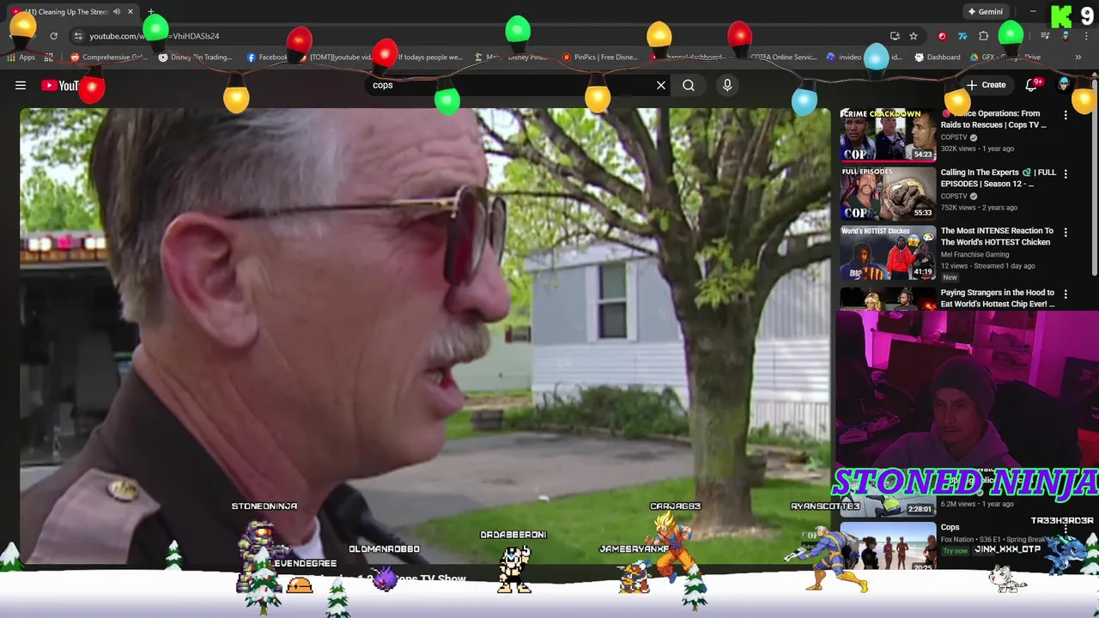Open YouTube notifications bell
This screenshot has width=1099, height=618.
pyautogui.click(x=1032, y=85)
